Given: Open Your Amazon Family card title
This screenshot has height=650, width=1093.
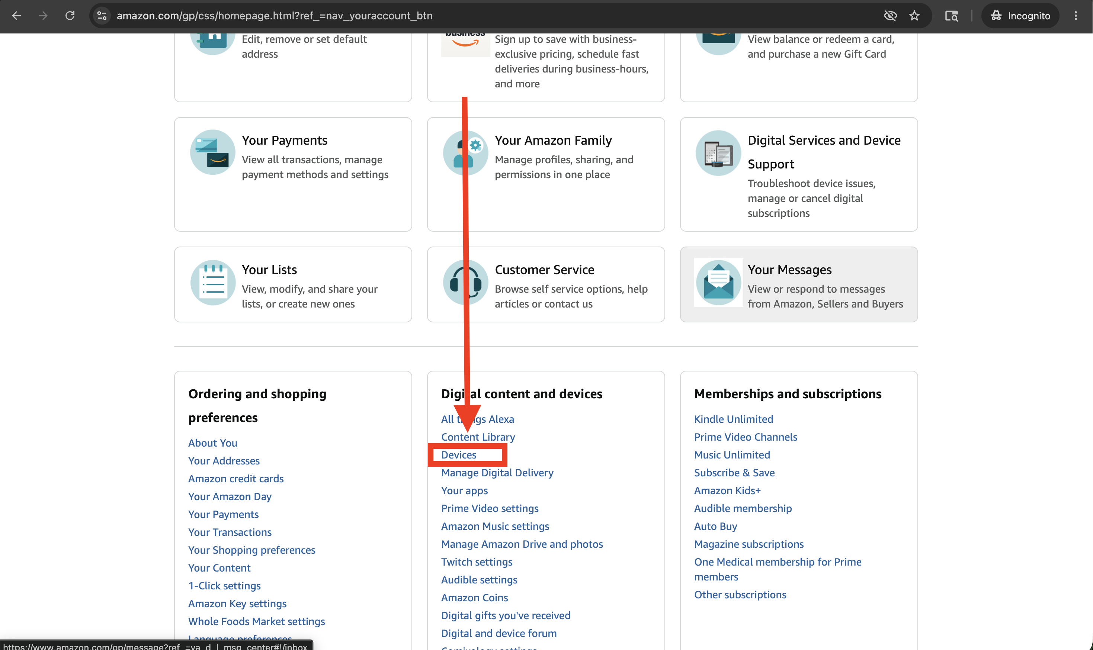Looking at the screenshot, I should 553,141.
